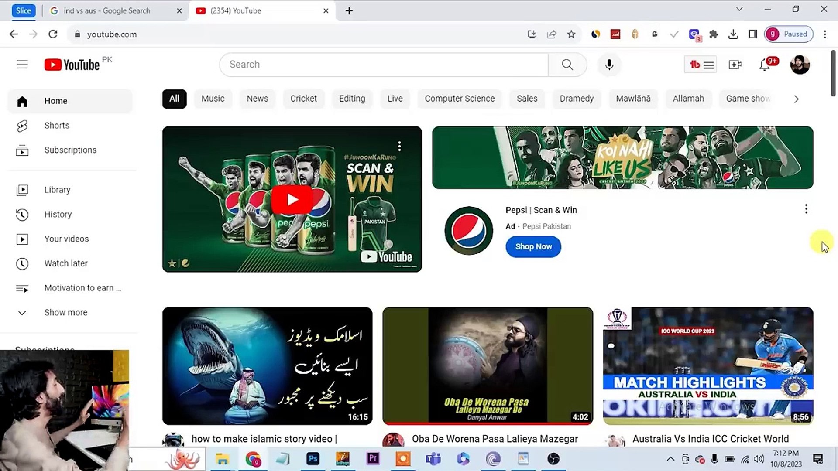Click in the YouTube search field
Screen dimensions: 838x471
click(384, 65)
